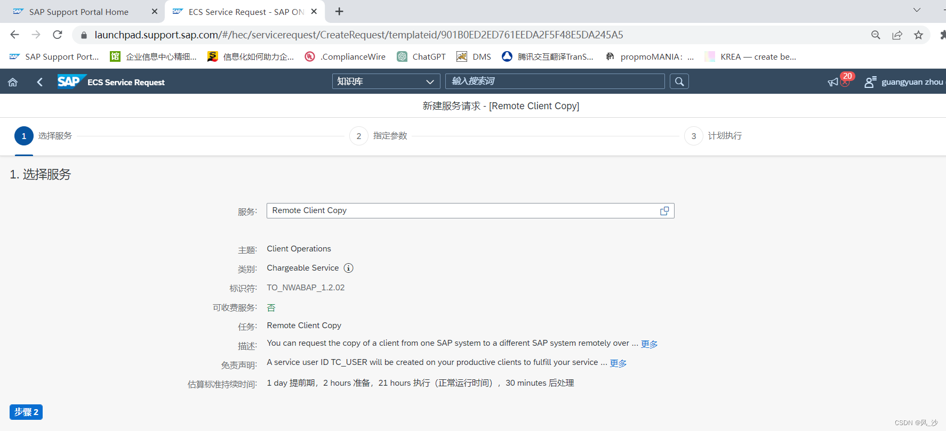The image size is (946, 431).
Task: Click identifier text TO_NWABAP_1.2.02
Action: pyautogui.click(x=306, y=288)
